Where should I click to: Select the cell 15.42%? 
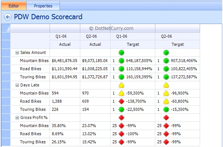coord(95,142)
